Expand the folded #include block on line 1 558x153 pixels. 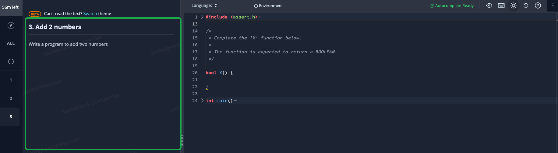[202, 17]
